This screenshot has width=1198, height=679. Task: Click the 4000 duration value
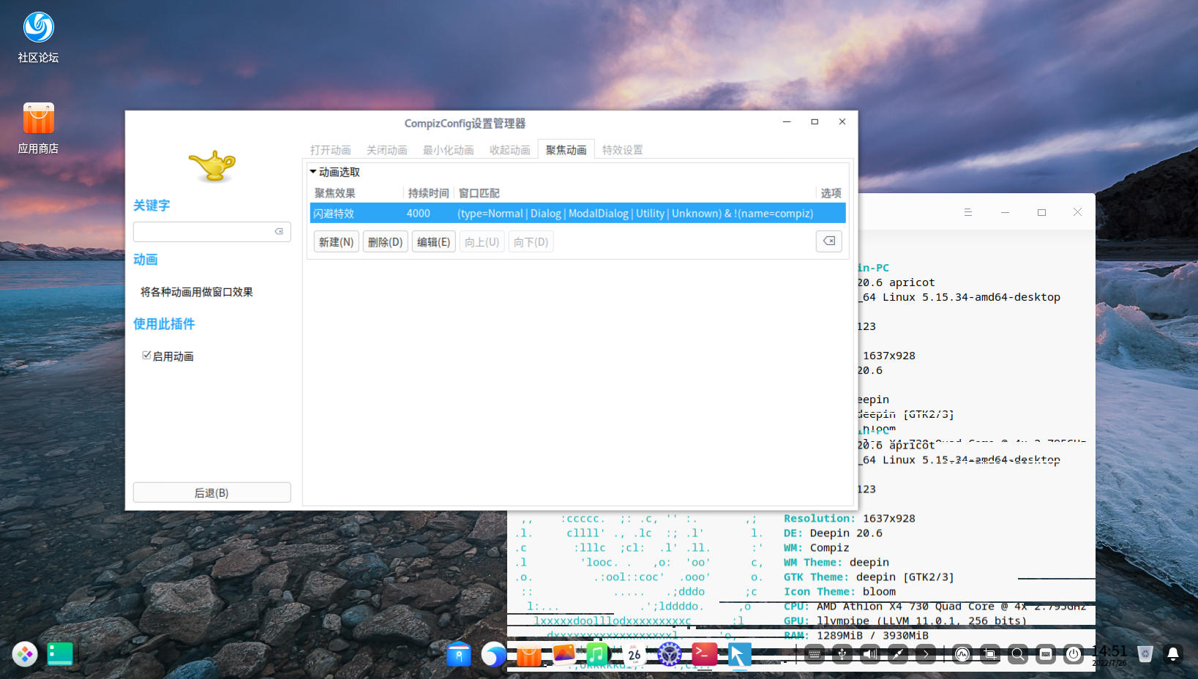(419, 213)
